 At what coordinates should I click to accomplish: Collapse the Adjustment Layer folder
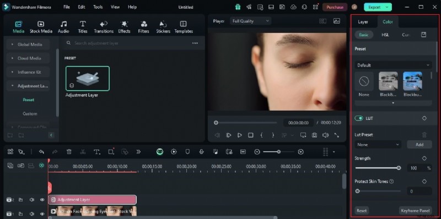point(28,86)
